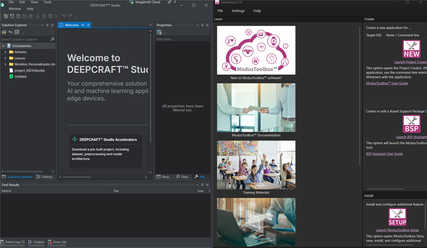Open the File menu in DEEPCRAFT Studio
Screen dimensions: 427x248
pyautogui.click(x=11, y=2)
